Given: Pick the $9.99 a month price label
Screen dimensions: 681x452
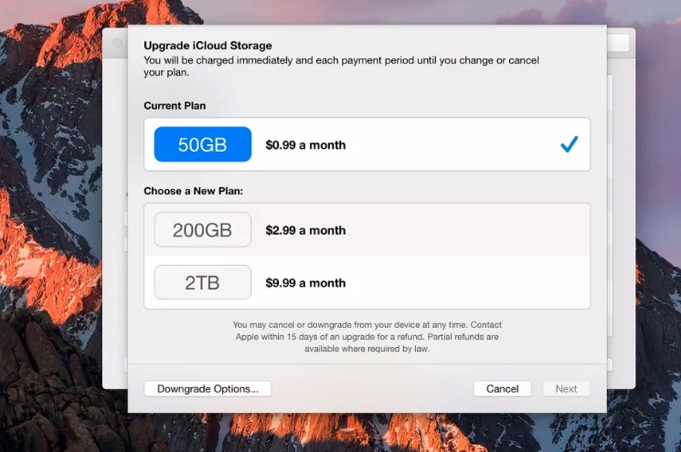Looking at the screenshot, I should click(305, 283).
